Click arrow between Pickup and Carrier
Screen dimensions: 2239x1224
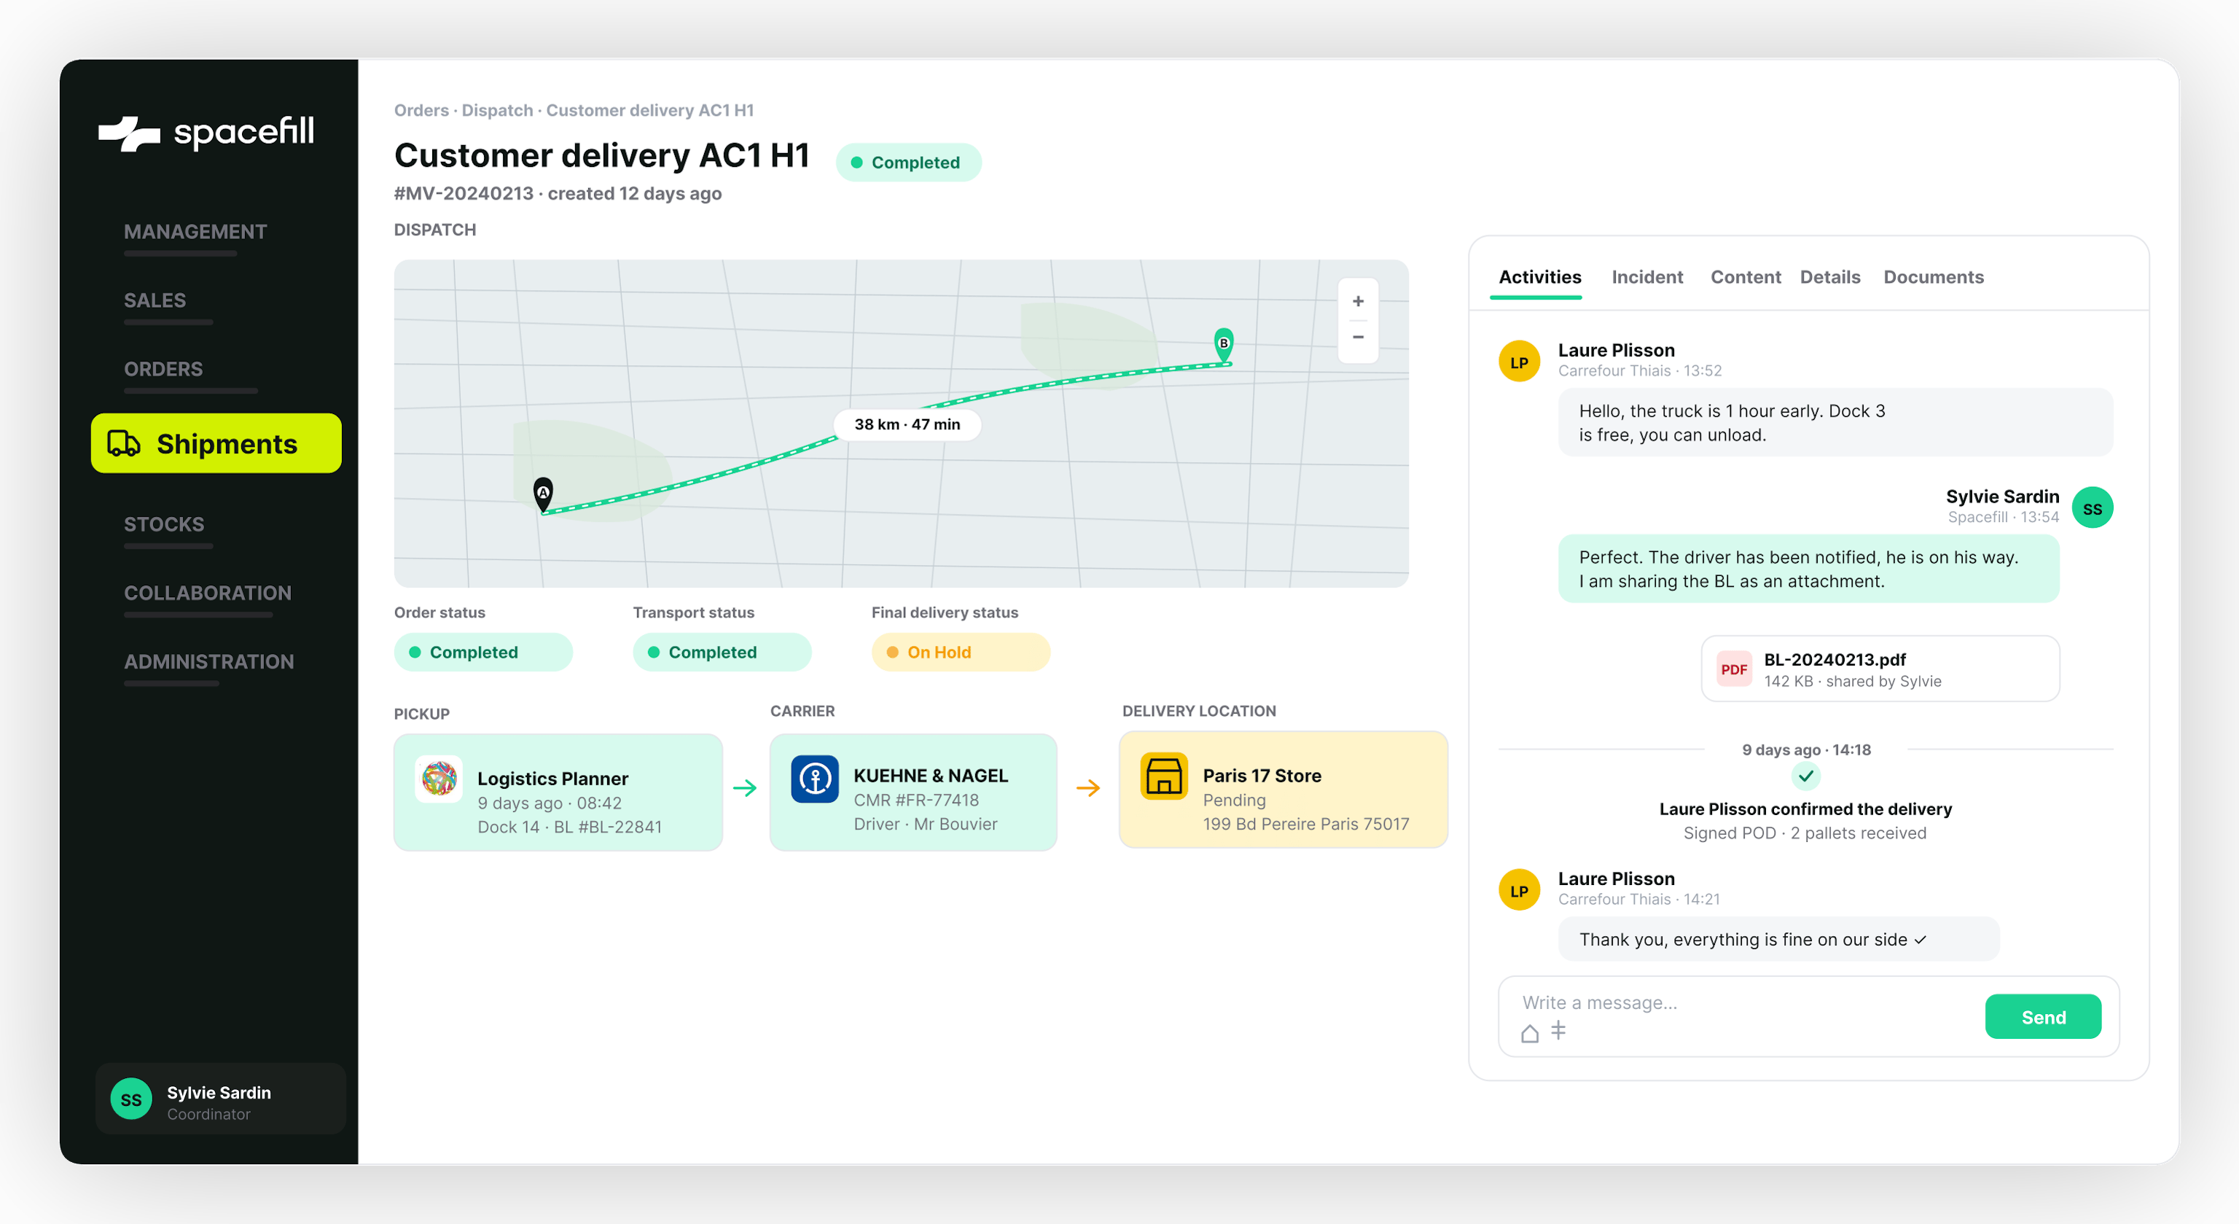(x=745, y=789)
